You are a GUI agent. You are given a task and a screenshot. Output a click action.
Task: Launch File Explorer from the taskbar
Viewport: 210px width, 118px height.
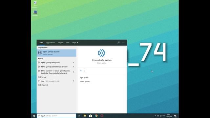pos(85,116)
